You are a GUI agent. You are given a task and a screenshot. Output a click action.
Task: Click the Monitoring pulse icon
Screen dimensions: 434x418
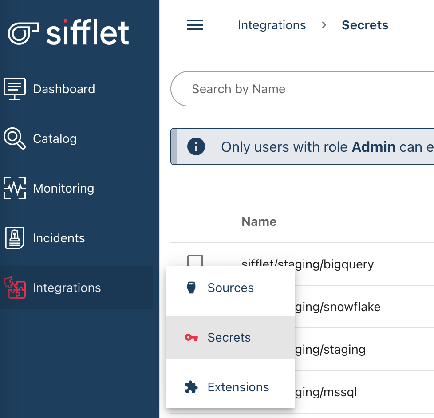15,188
